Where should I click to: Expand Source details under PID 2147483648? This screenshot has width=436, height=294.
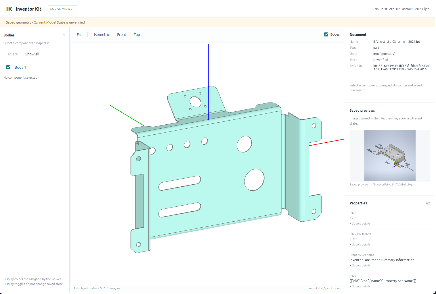(360, 245)
